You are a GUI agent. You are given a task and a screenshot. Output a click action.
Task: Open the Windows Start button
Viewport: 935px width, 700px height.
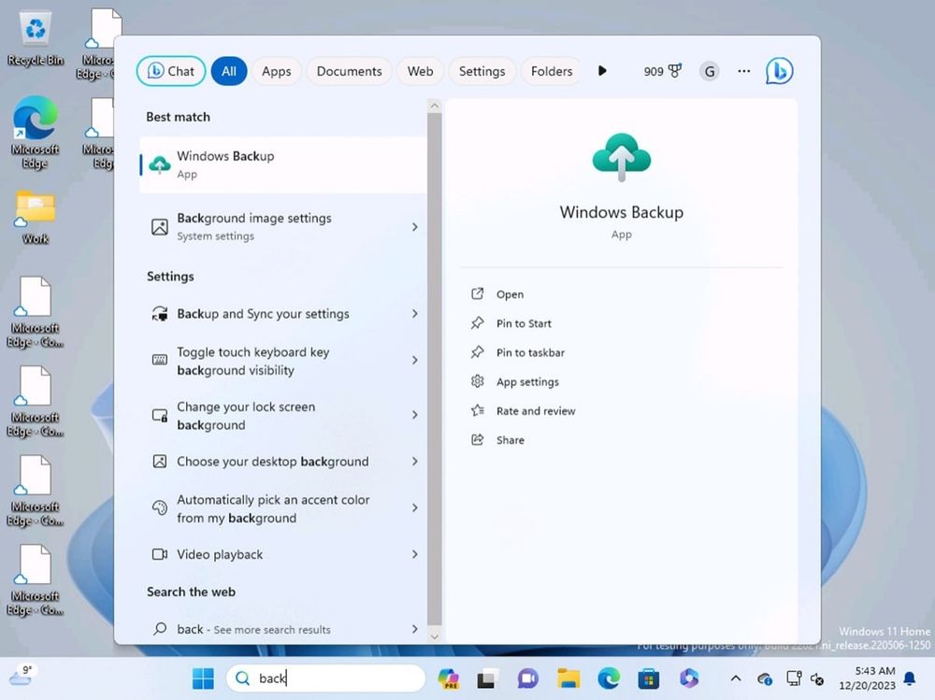click(x=203, y=678)
